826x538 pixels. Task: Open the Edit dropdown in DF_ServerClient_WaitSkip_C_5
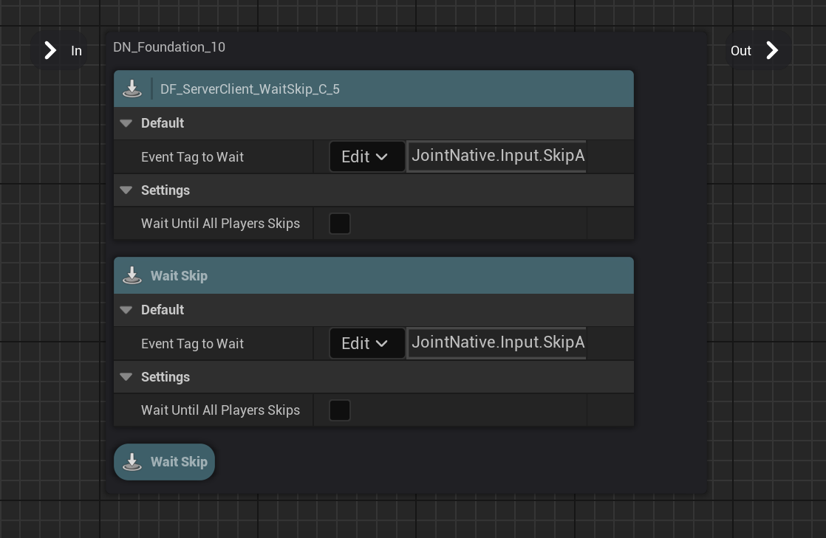click(x=366, y=157)
